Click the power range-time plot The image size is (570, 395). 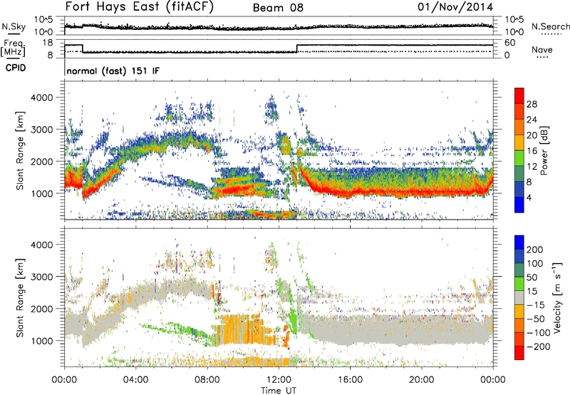(279, 150)
